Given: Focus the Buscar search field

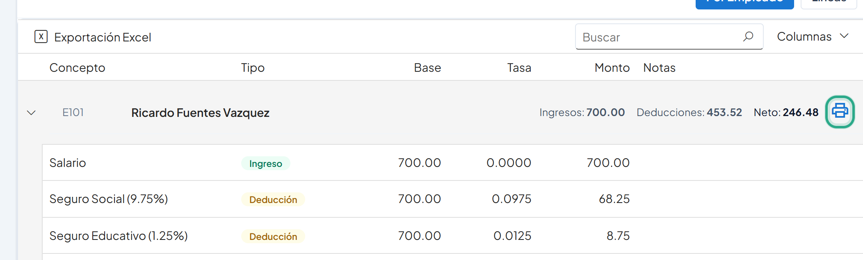Looking at the screenshot, I should click(669, 37).
